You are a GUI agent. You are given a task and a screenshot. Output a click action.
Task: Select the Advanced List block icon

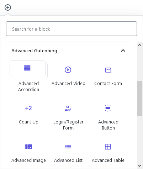click(68, 147)
